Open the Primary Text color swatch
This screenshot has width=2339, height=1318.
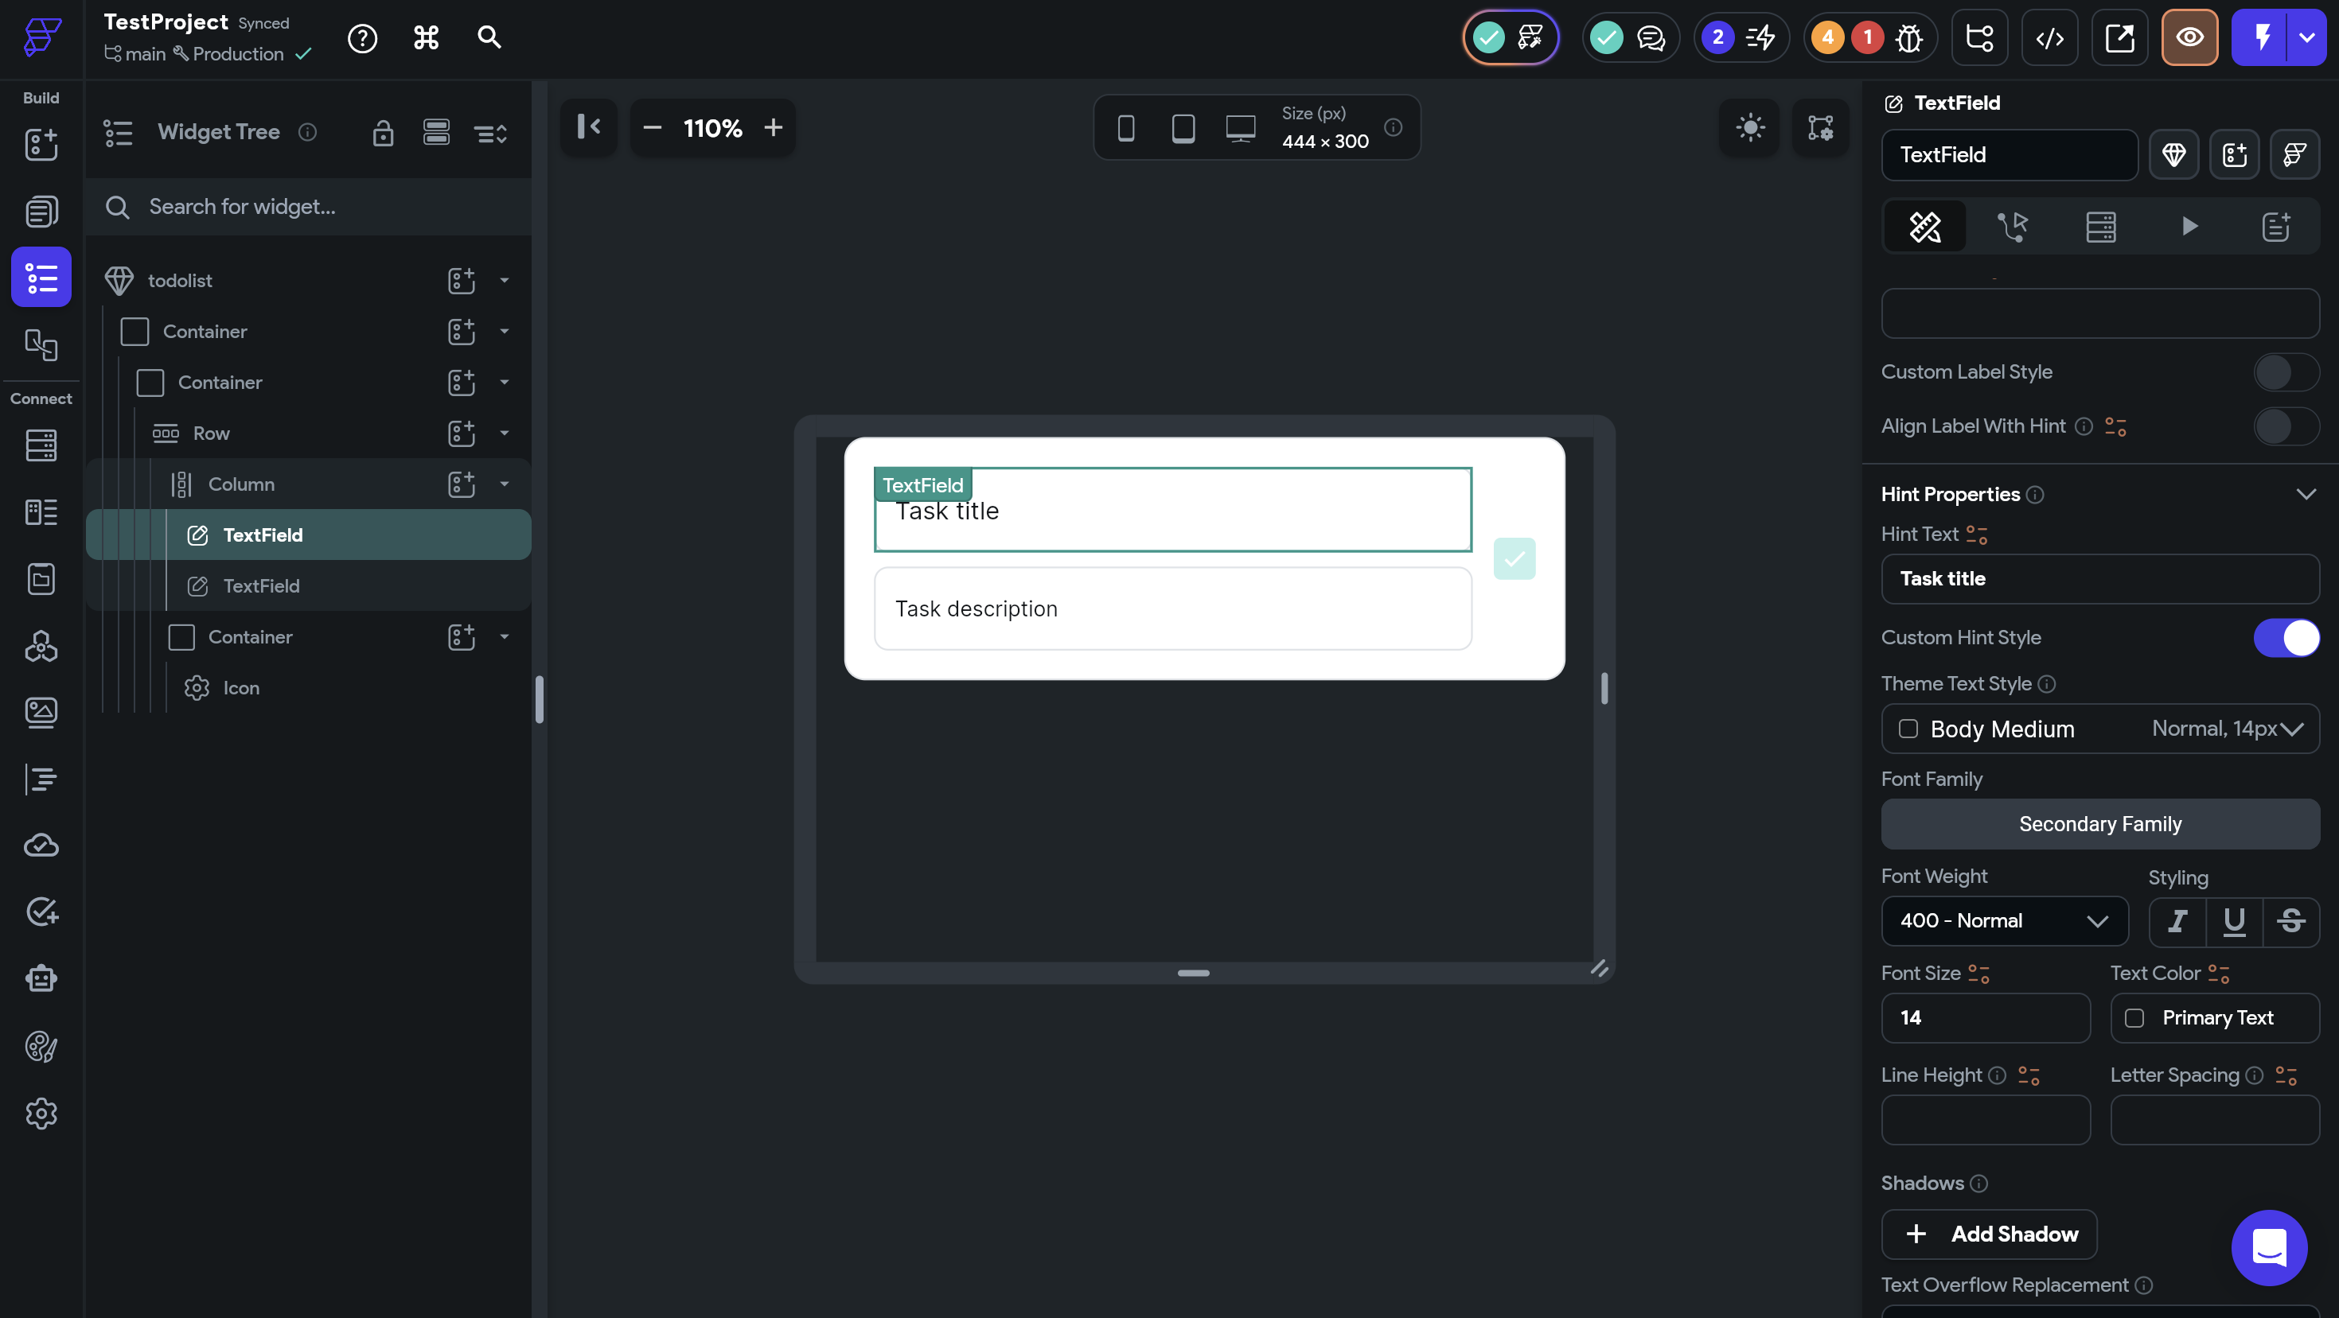pyautogui.click(x=2134, y=1018)
